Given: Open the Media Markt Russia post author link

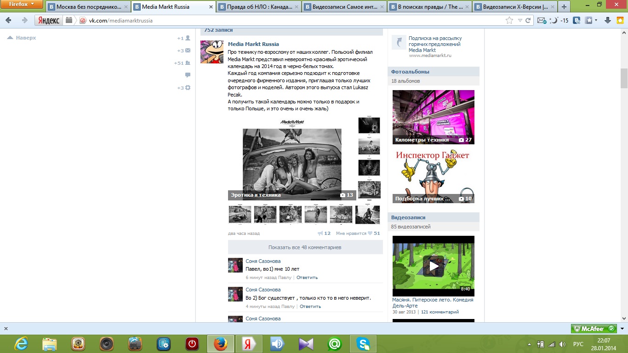Looking at the screenshot, I should click(x=253, y=44).
